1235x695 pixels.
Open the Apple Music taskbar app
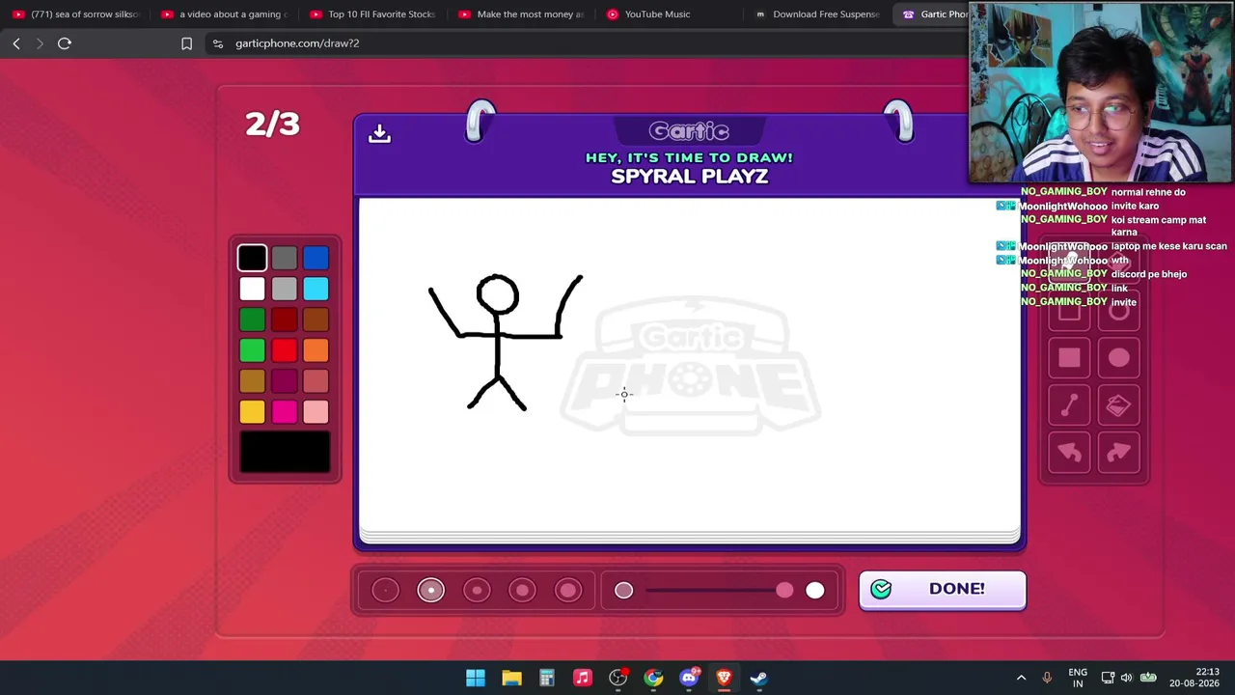[x=582, y=678]
